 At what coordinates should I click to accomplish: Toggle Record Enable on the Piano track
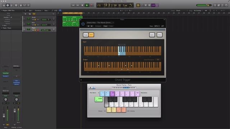click(38, 30)
